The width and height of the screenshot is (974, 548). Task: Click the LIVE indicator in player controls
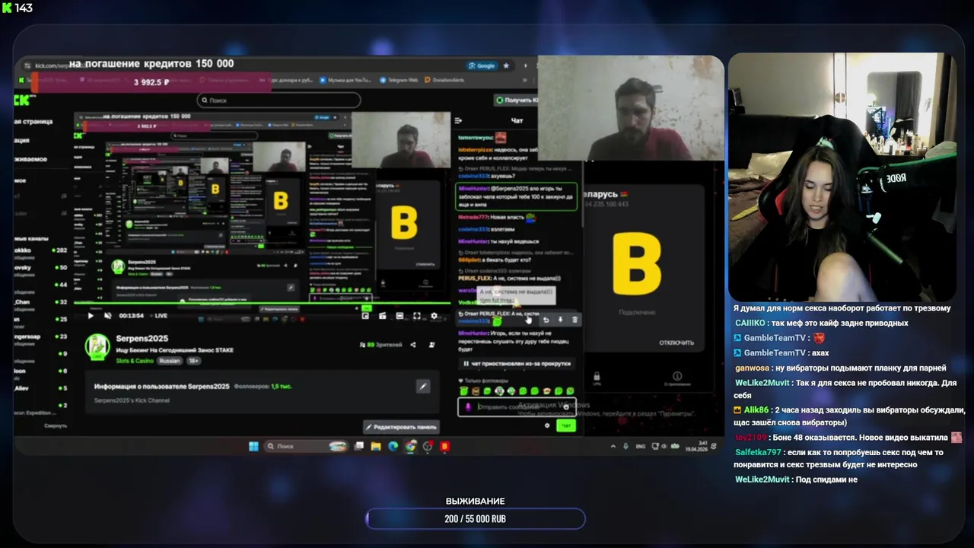tap(158, 316)
